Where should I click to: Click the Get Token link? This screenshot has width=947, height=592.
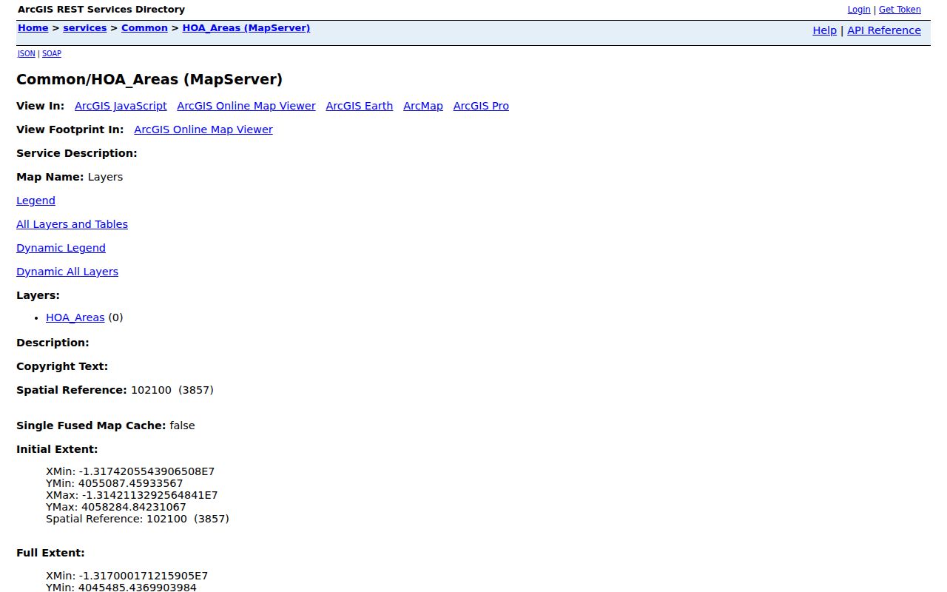pyautogui.click(x=900, y=10)
